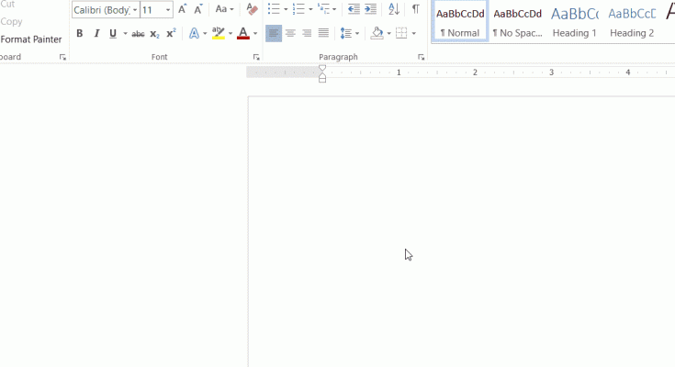Select Align Right
675x367 pixels.
[x=307, y=33]
